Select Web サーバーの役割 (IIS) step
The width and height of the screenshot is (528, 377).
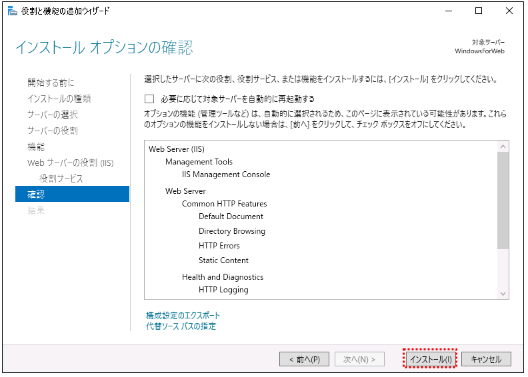[x=71, y=163]
